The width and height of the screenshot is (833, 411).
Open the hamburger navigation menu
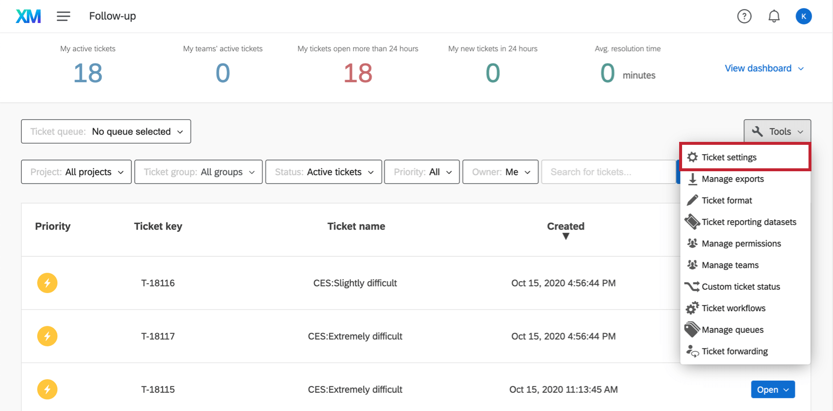pos(63,16)
